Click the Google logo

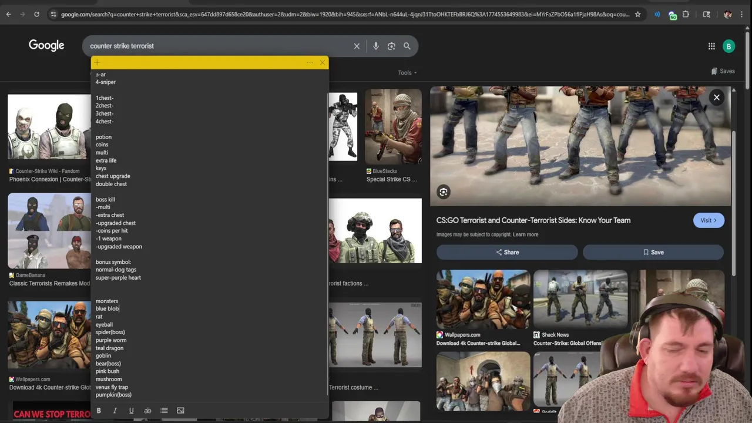tap(46, 45)
